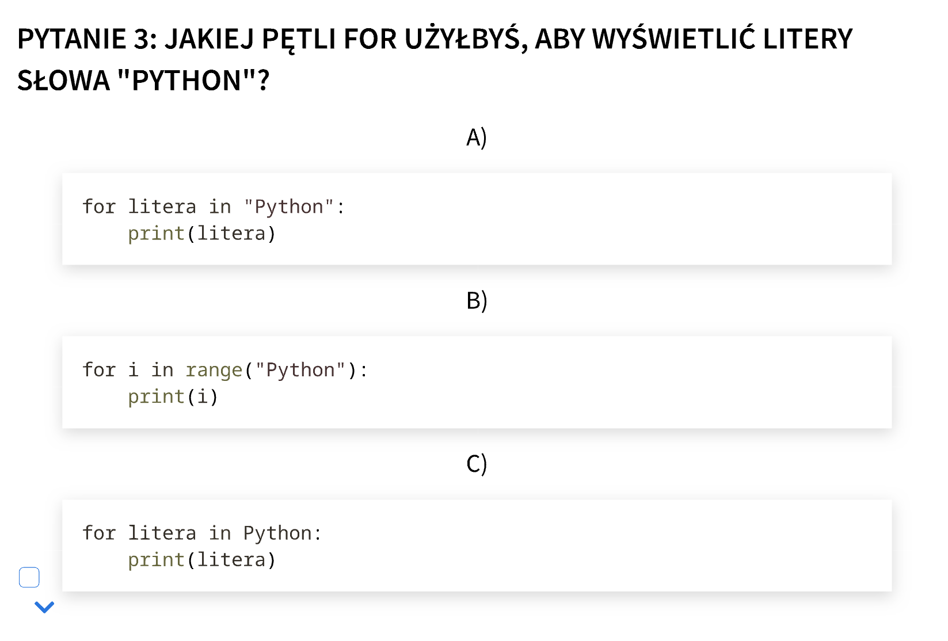Image resolution: width=948 pixels, height=641 pixels.
Task: Click the word "PYTHON" in the heading
Action: [186, 81]
